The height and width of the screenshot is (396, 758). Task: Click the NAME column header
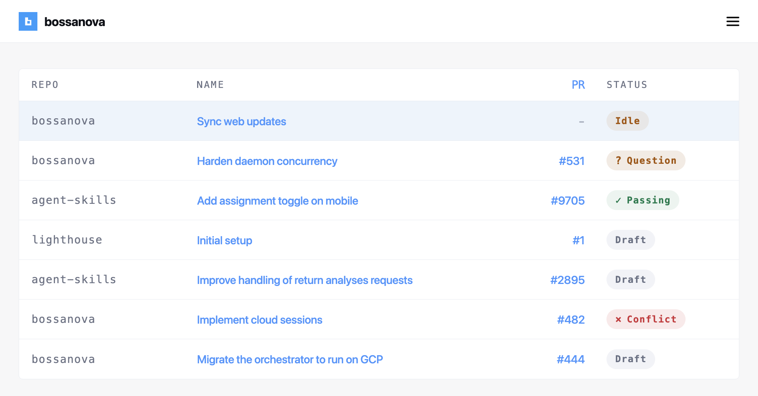pyautogui.click(x=210, y=85)
